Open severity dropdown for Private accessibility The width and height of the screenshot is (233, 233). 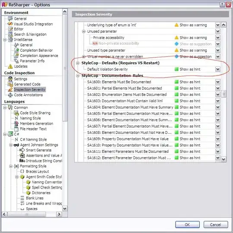[218, 38]
